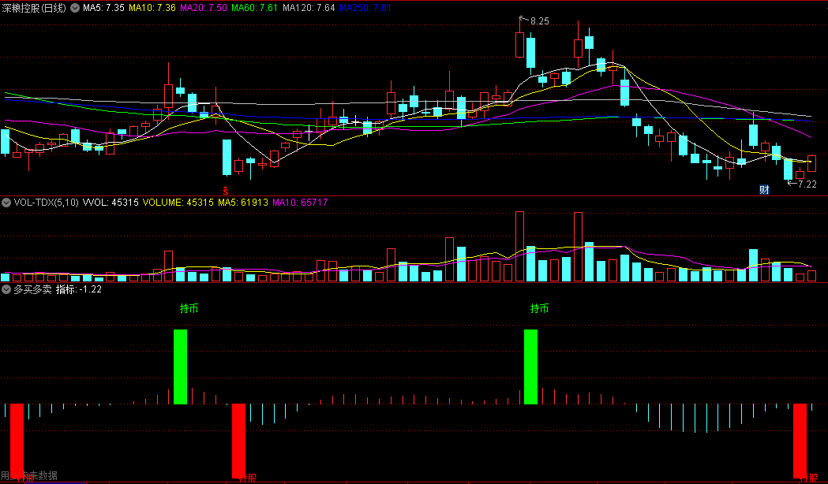Click the 7.22 low price annotation
The image size is (828, 484).
coord(807,184)
